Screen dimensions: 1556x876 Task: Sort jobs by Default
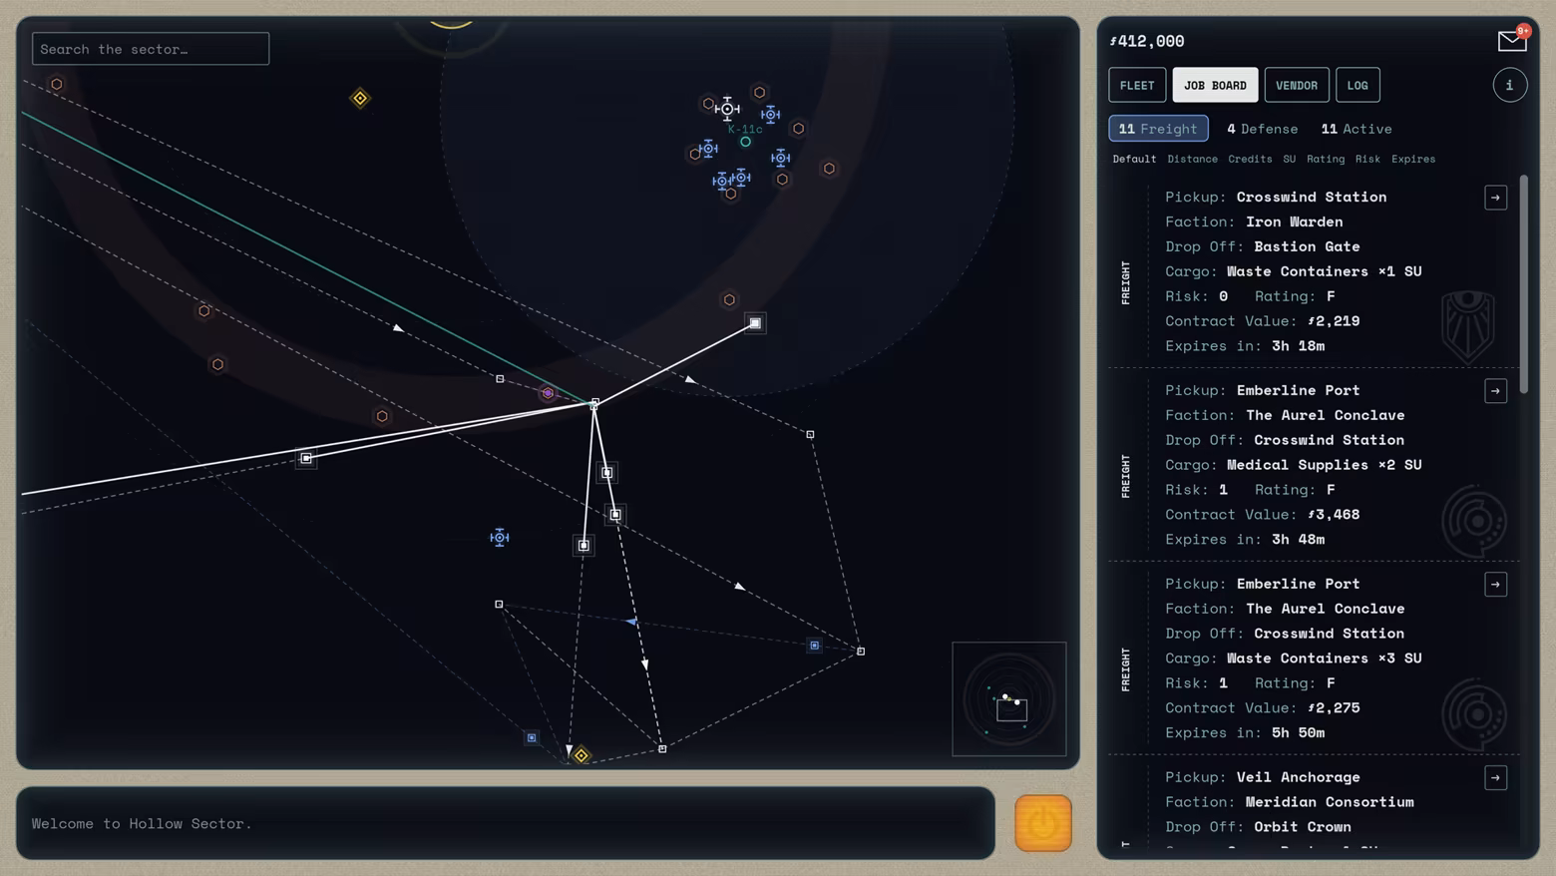click(1134, 159)
